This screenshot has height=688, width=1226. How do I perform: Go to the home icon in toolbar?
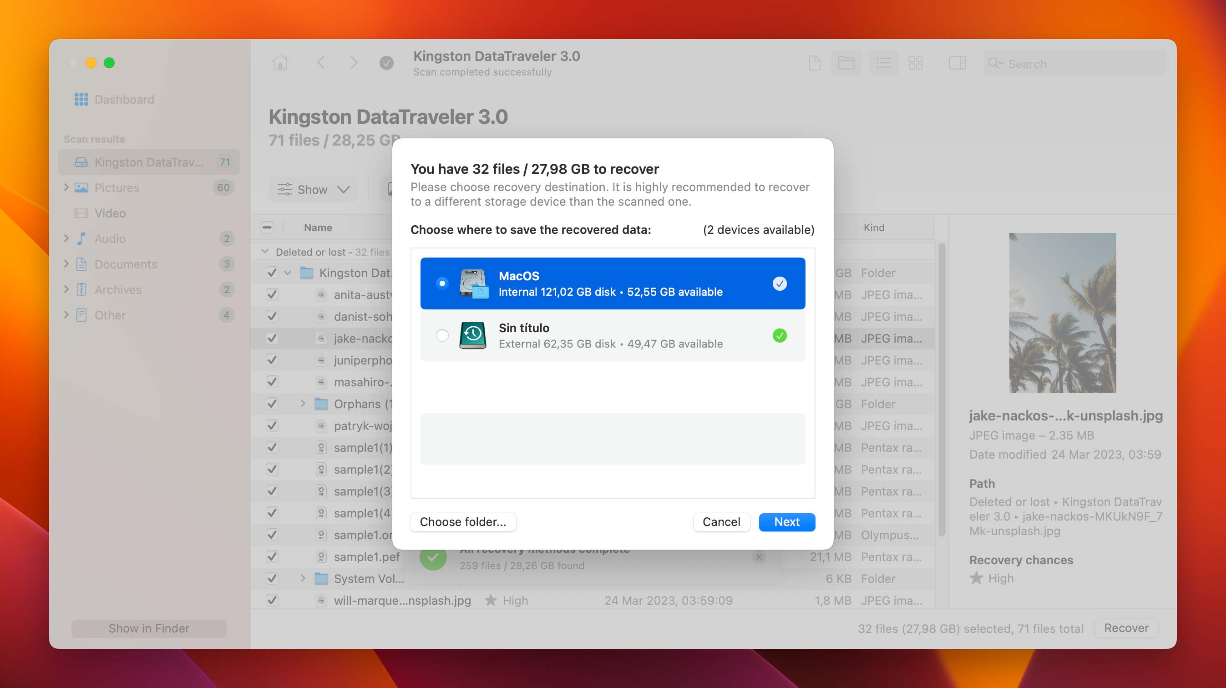(280, 62)
